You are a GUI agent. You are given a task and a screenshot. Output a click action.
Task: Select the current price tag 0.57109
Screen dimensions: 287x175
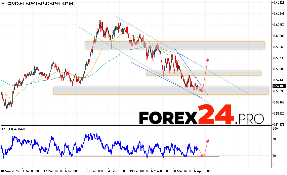pyautogui.click(x=277, y=86)
